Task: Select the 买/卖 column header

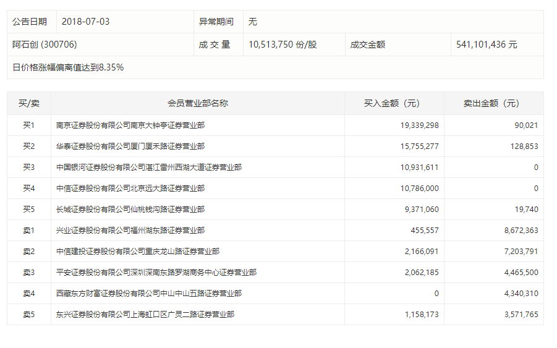Action: pos(28,103)
